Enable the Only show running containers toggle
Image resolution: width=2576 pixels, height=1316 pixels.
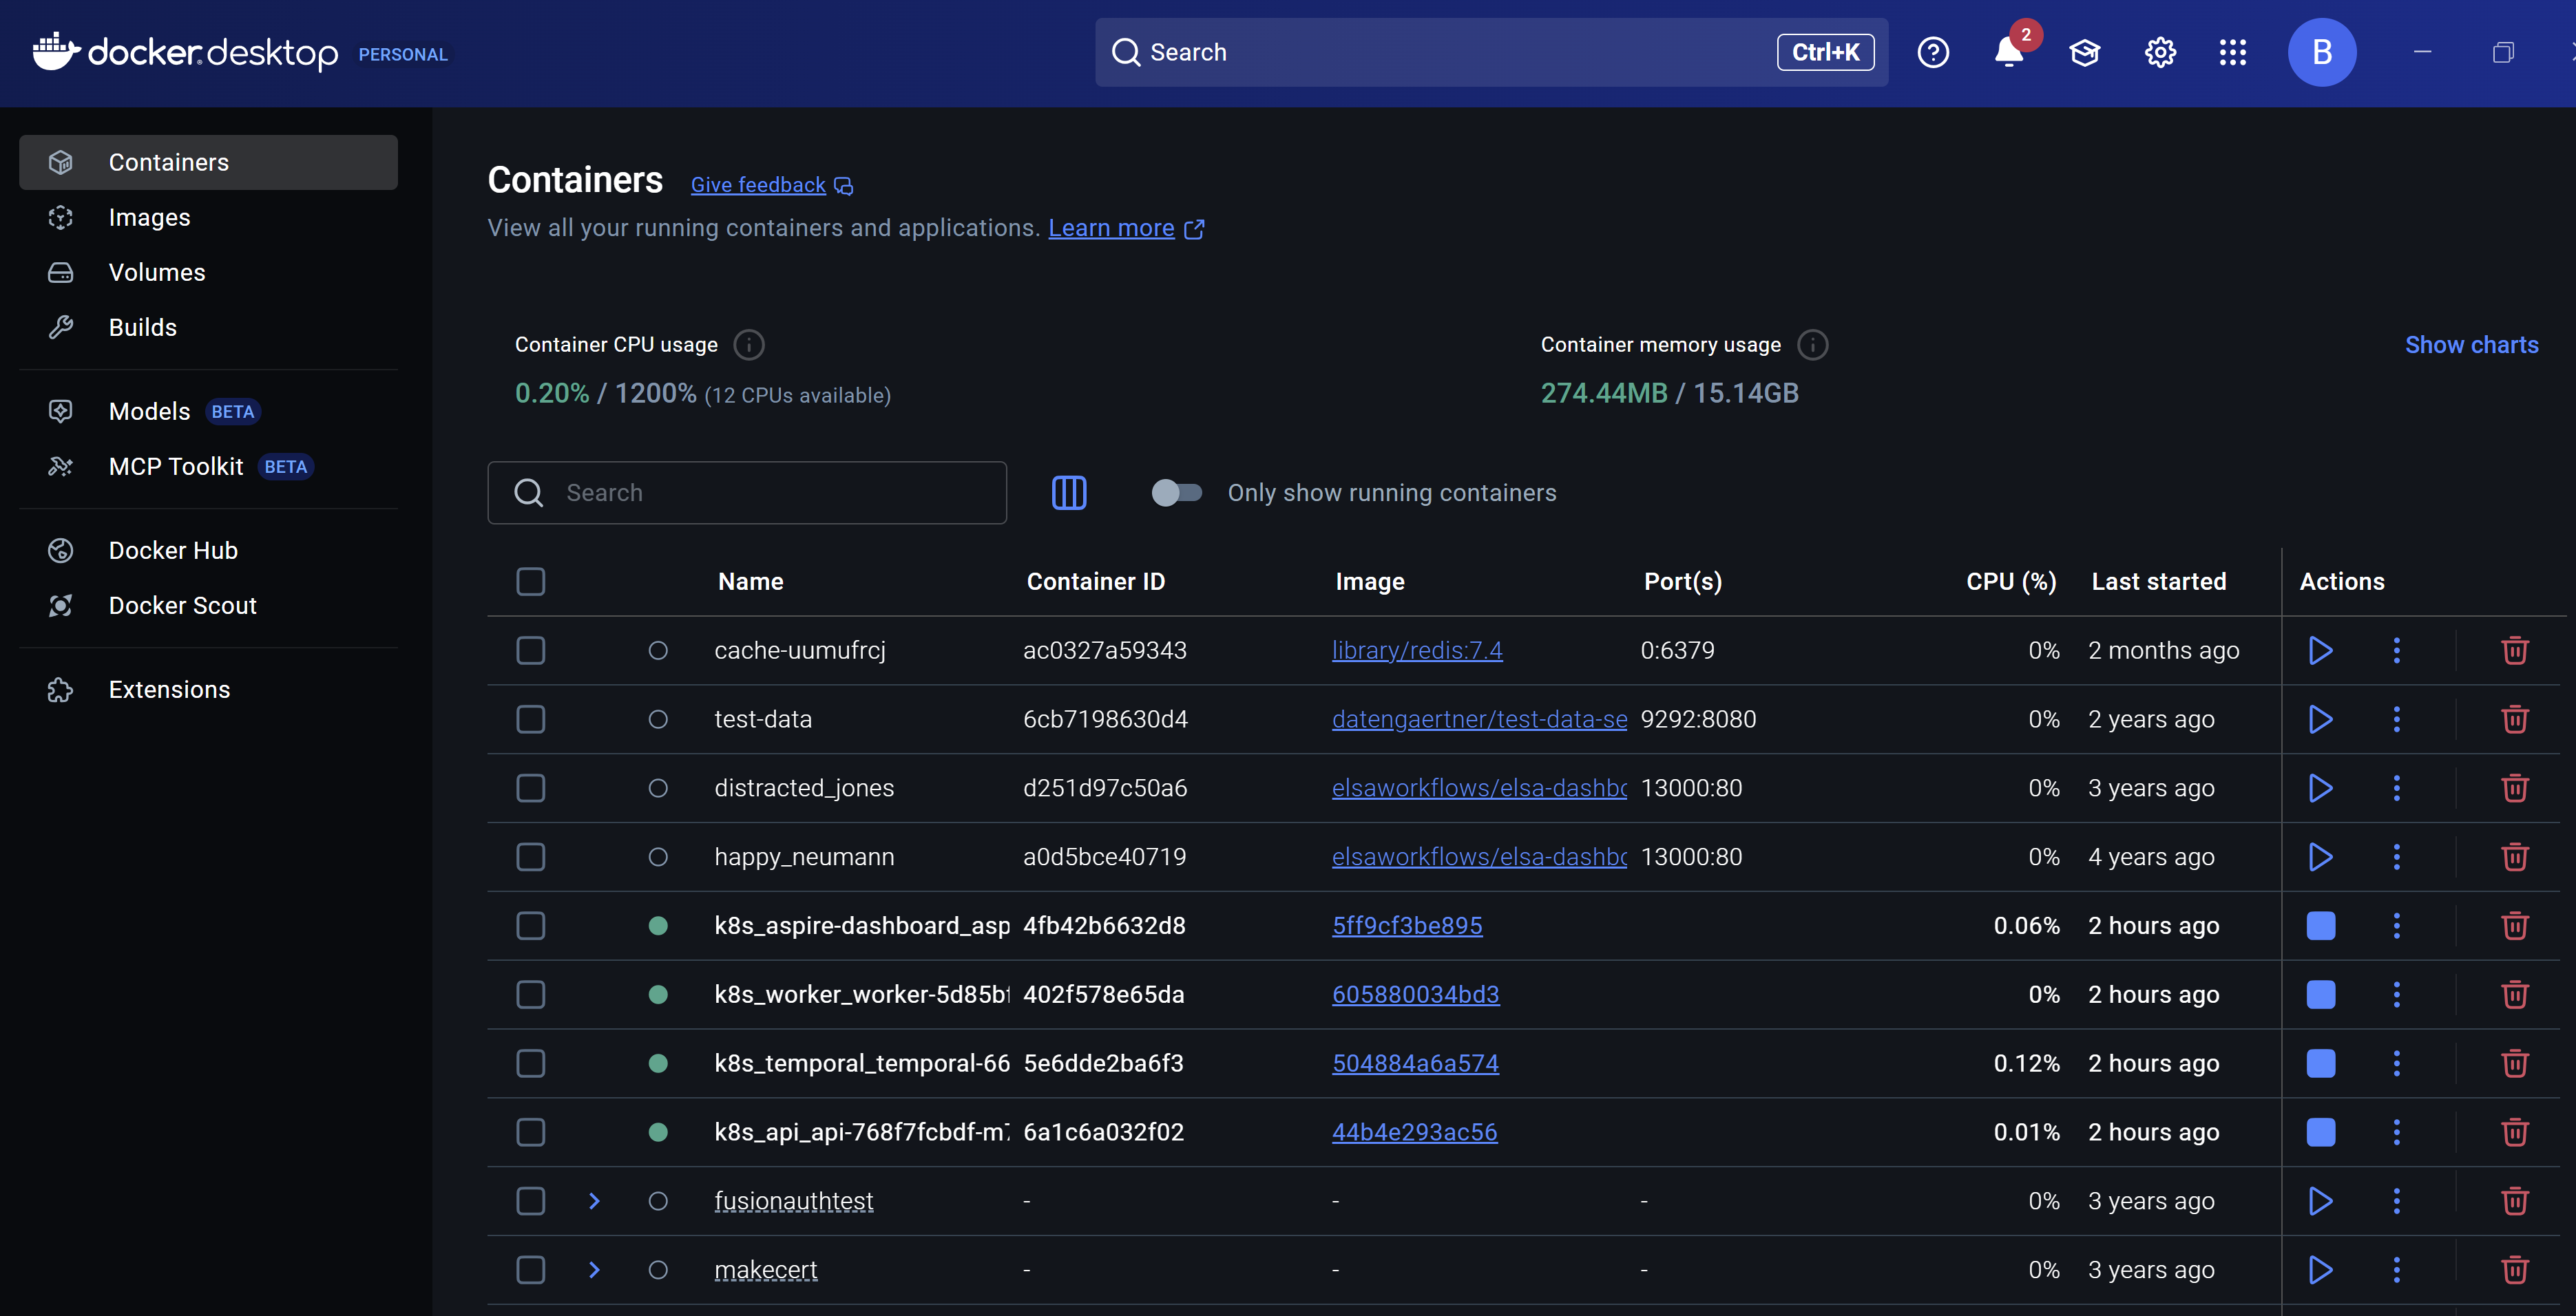tap(1176, 493)
